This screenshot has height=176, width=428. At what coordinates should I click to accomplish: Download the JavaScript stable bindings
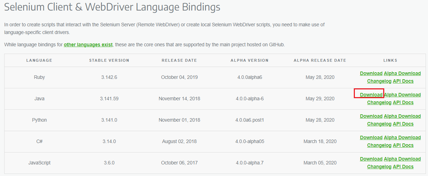(371, 159)
